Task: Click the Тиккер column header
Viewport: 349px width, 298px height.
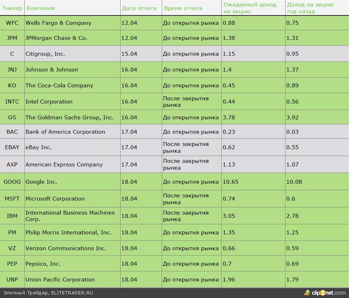Action: pyautogui.click(x=12, y=8)
